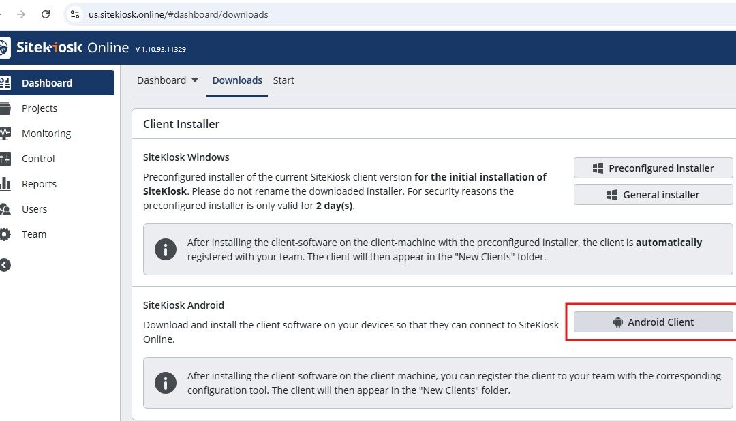Open site information icon in address bar
736x421 pixels.
[x=75, y=14]
